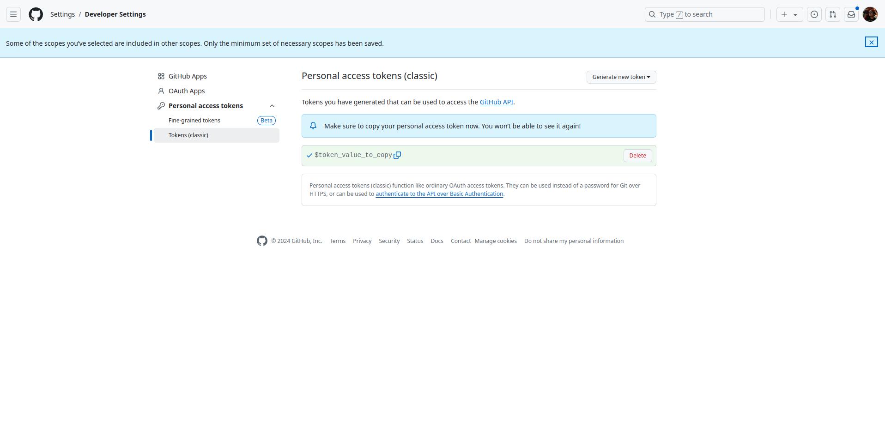Image resolution: width=885 pixels, height=443 pixels.
Task: Select the Fine-grained tokens option
Action: [194, 120]
